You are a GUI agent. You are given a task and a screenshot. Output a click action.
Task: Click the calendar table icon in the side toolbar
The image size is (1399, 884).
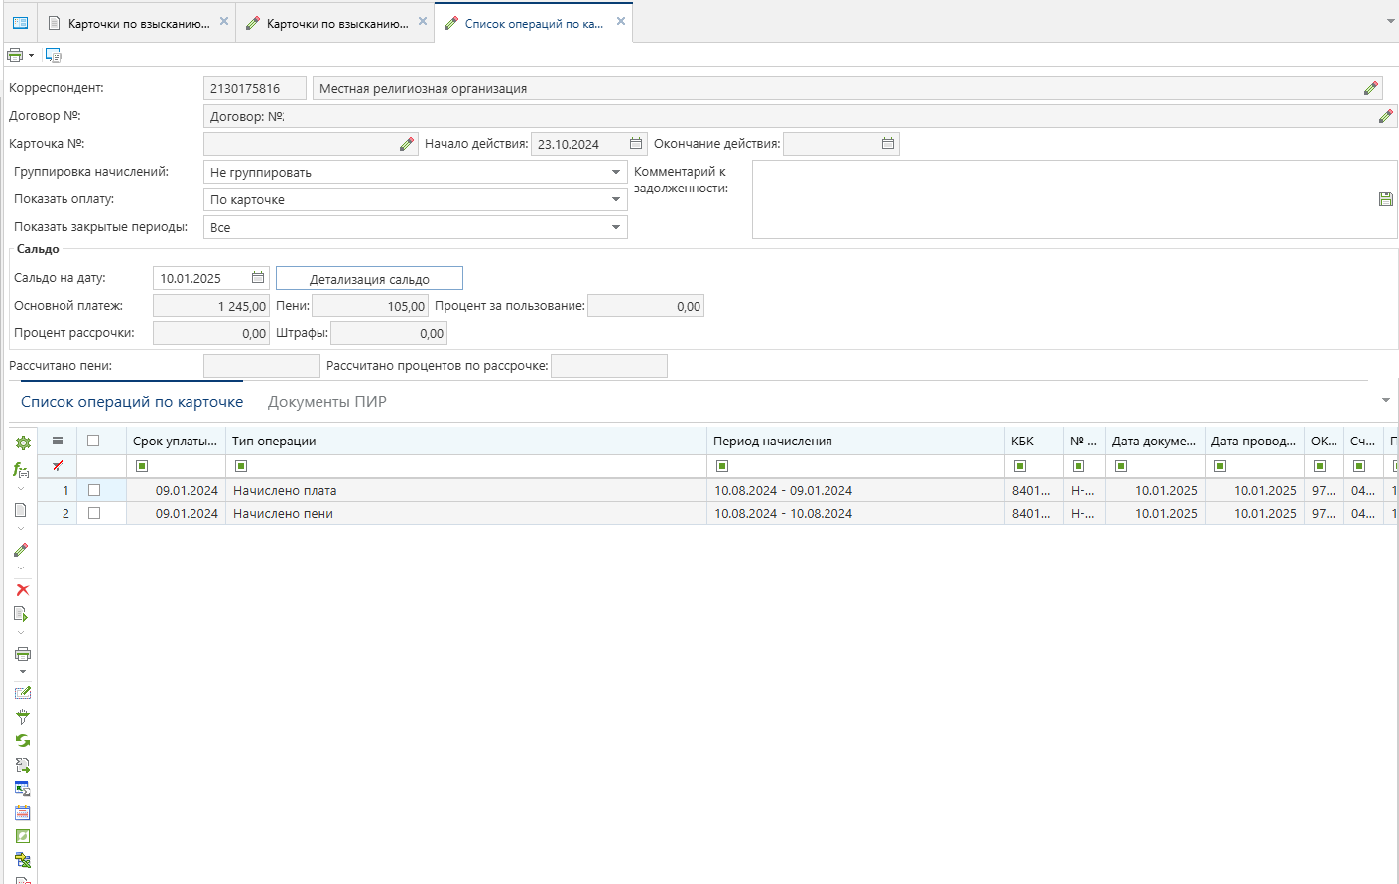[x=23, y=813]
